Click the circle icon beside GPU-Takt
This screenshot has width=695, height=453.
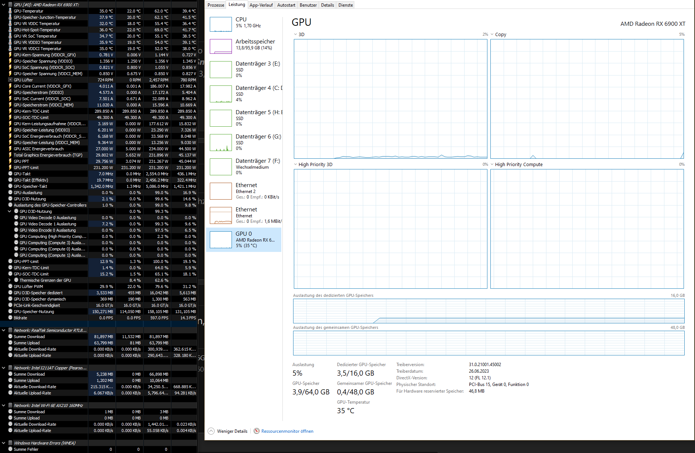(x=10, y=174)
